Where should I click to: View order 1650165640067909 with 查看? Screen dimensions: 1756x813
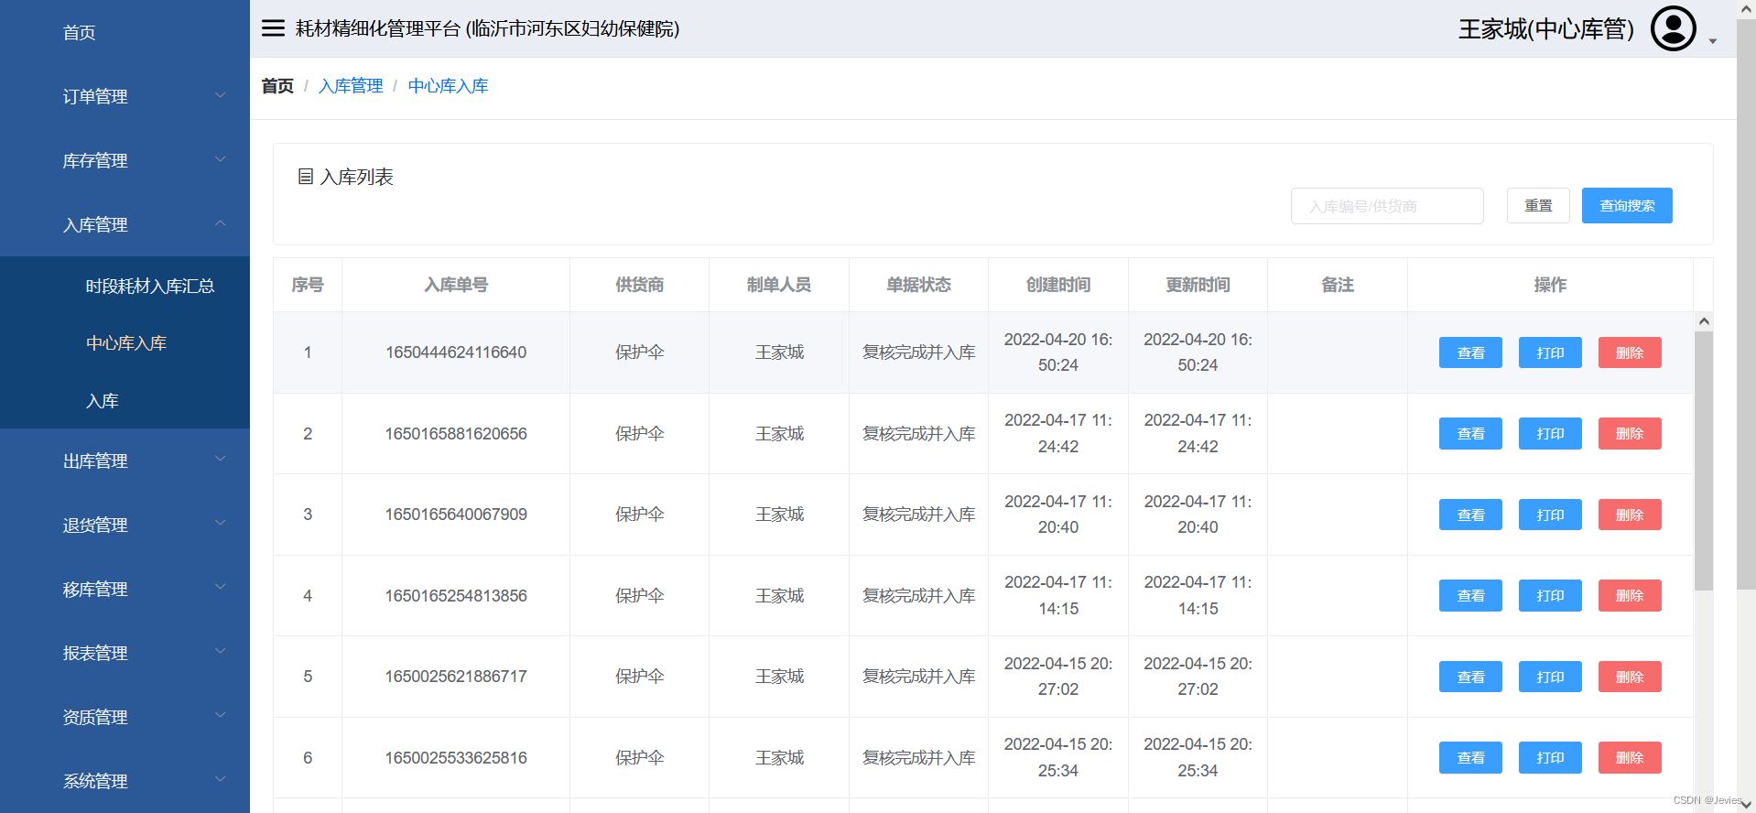coord(1470,515)
